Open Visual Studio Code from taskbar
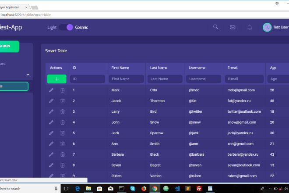Viewport: 289px width, 193px height. pyautogui.click(x=177, y=189)
